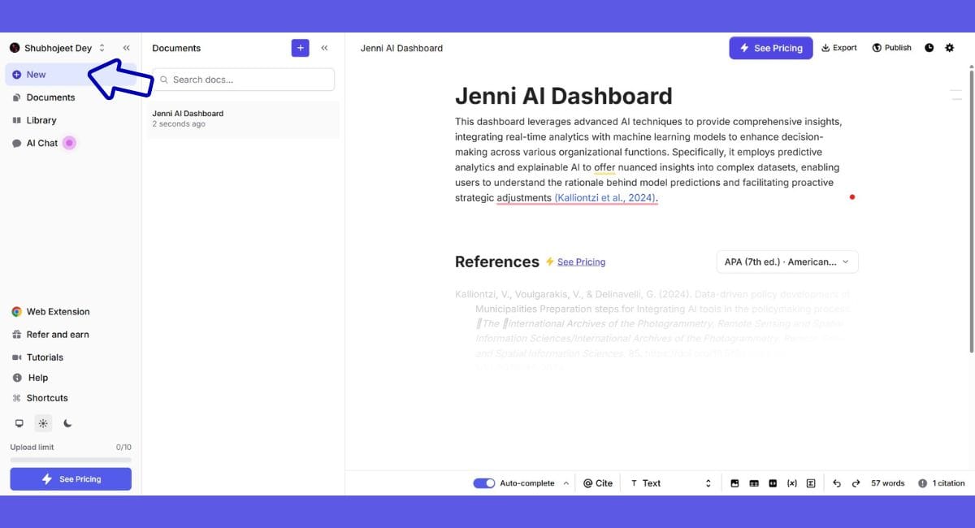Click the blue plus button in Documents panel

click(300, 48)
